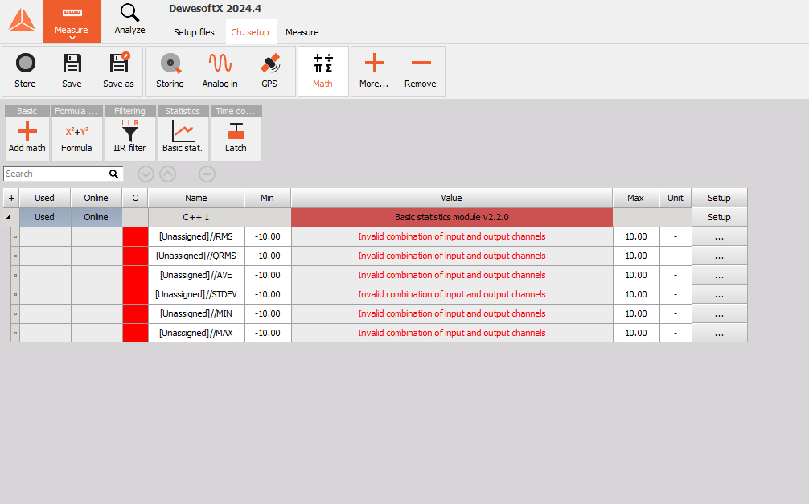Open the Statistics category tab
The image size is (809, 504).
[183, 111]
